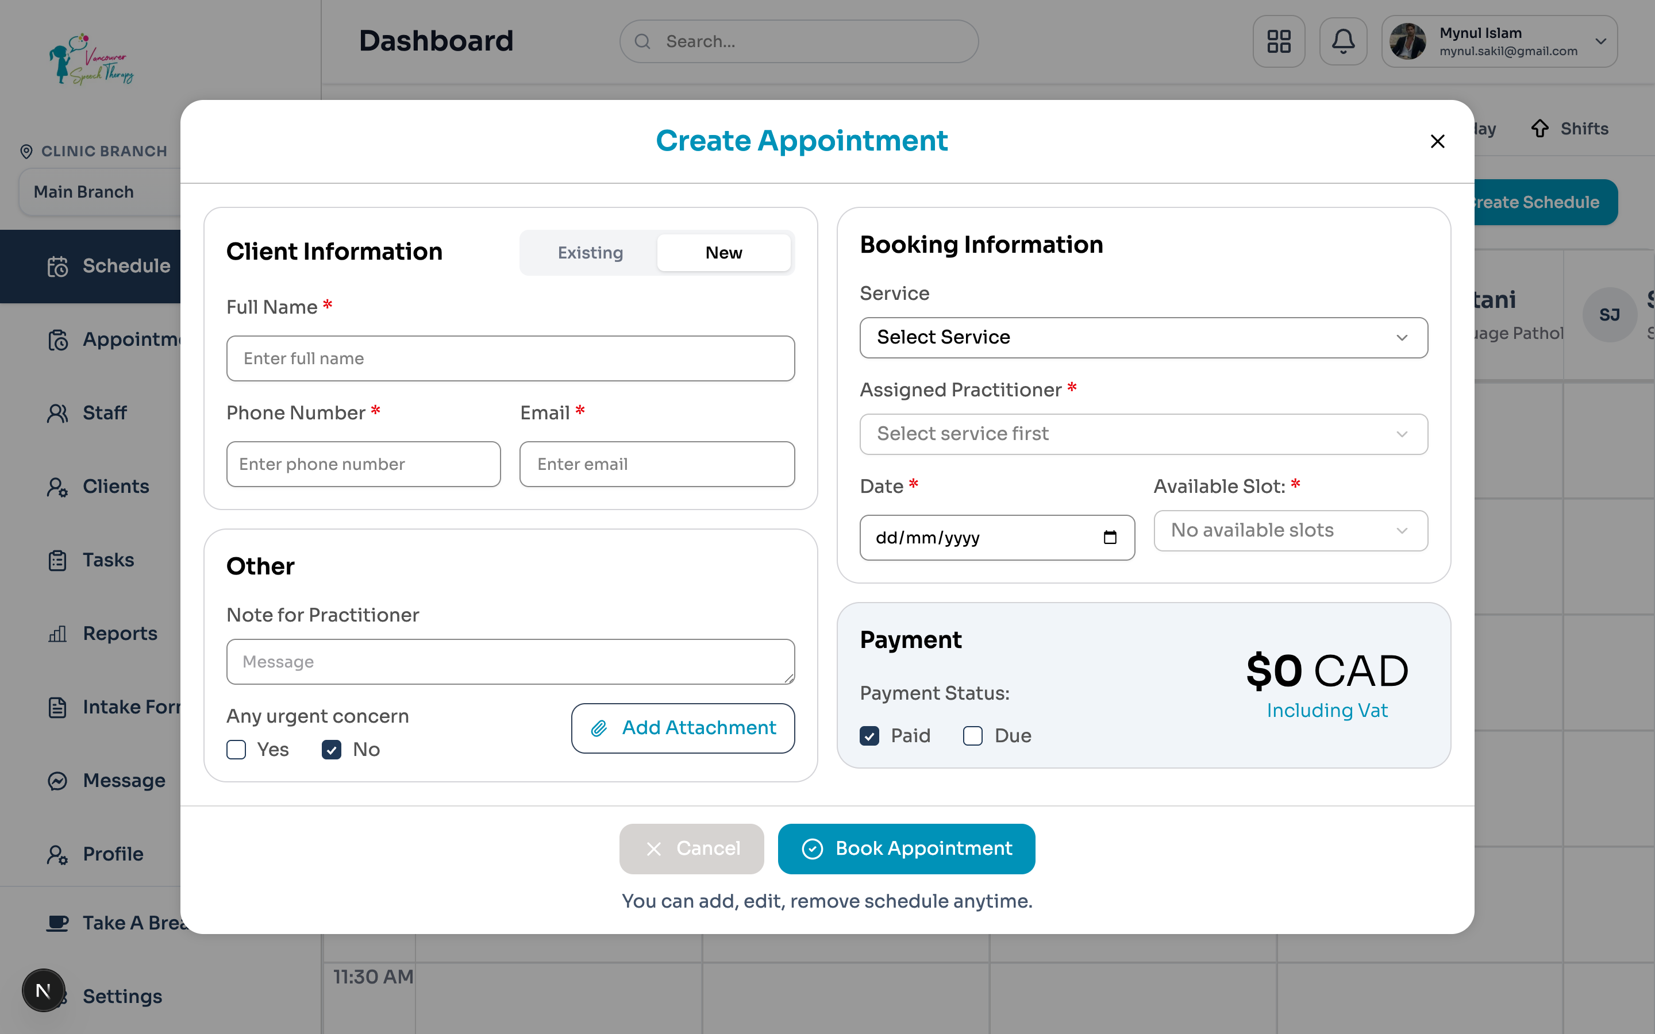This screenshot has width=1655, height=1034.
Task: Focus the phone number field
Action: 364,464
